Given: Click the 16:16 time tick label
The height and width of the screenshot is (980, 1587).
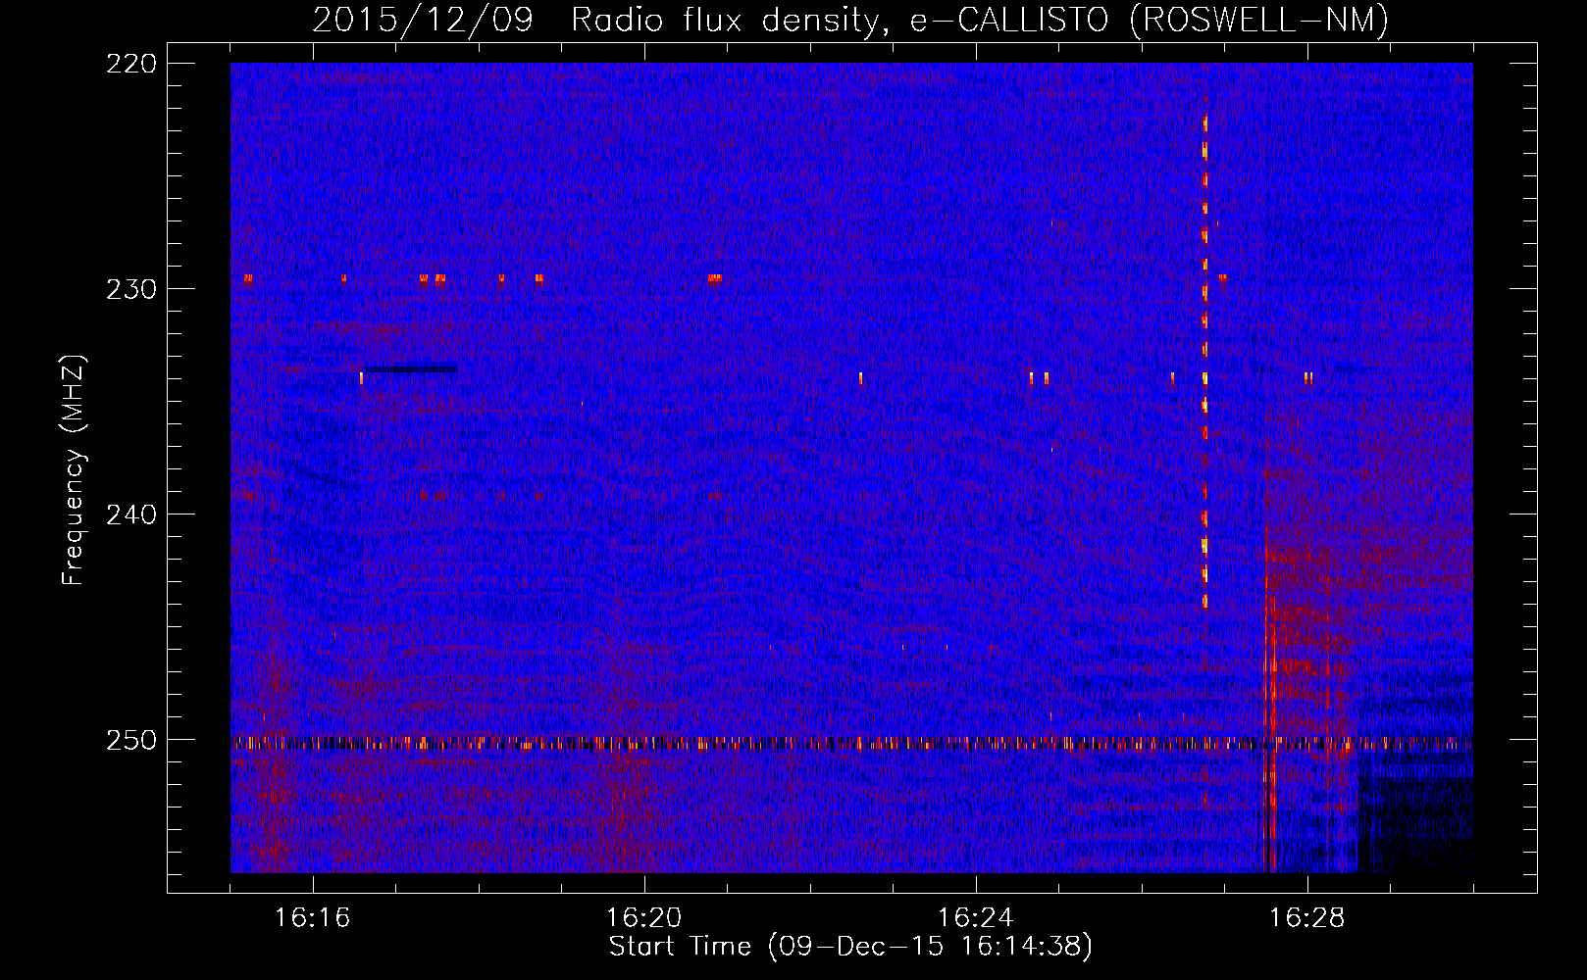Looking at the screenshot, I should pos(313,918).
